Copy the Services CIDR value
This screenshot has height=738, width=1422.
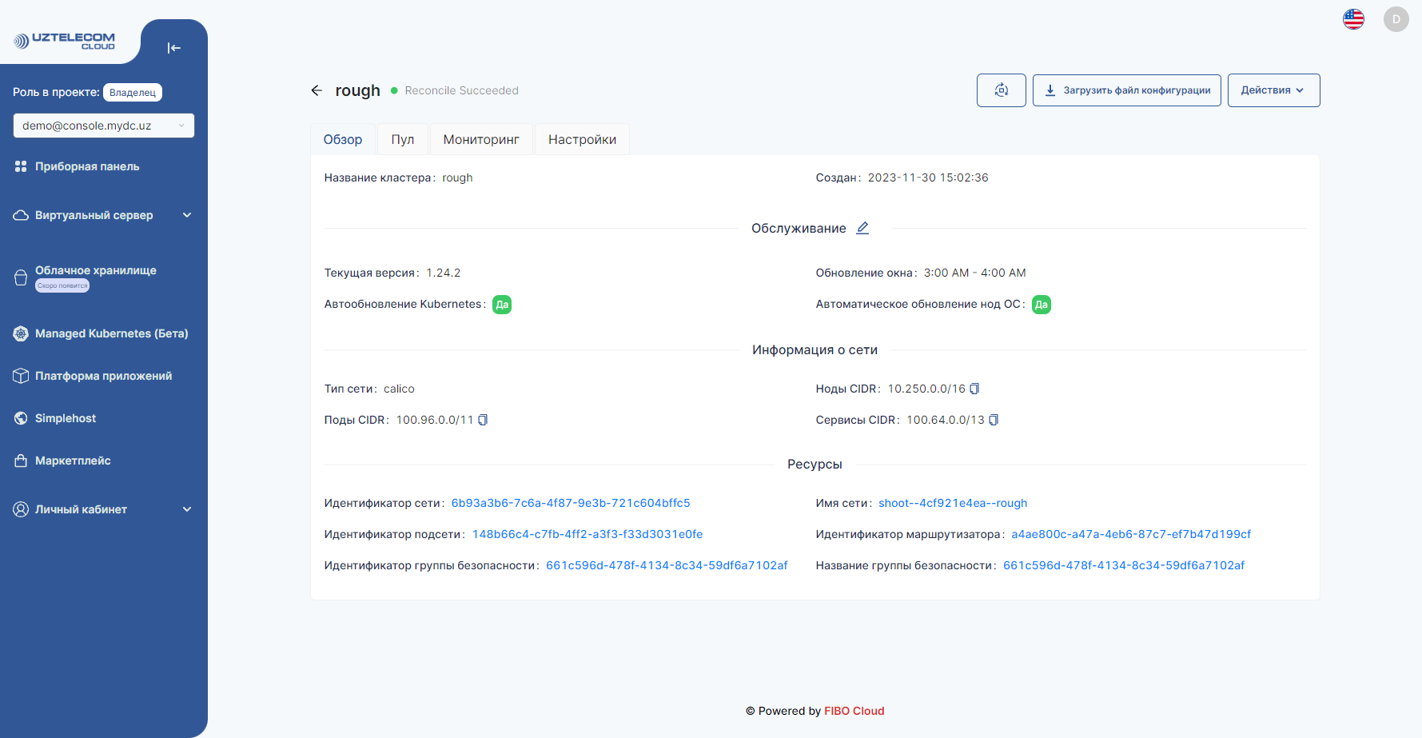point(994,420)
